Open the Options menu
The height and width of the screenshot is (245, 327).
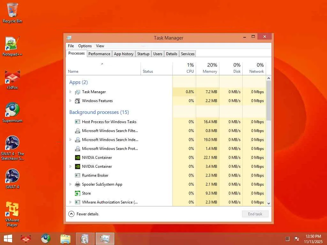point(85,46)
